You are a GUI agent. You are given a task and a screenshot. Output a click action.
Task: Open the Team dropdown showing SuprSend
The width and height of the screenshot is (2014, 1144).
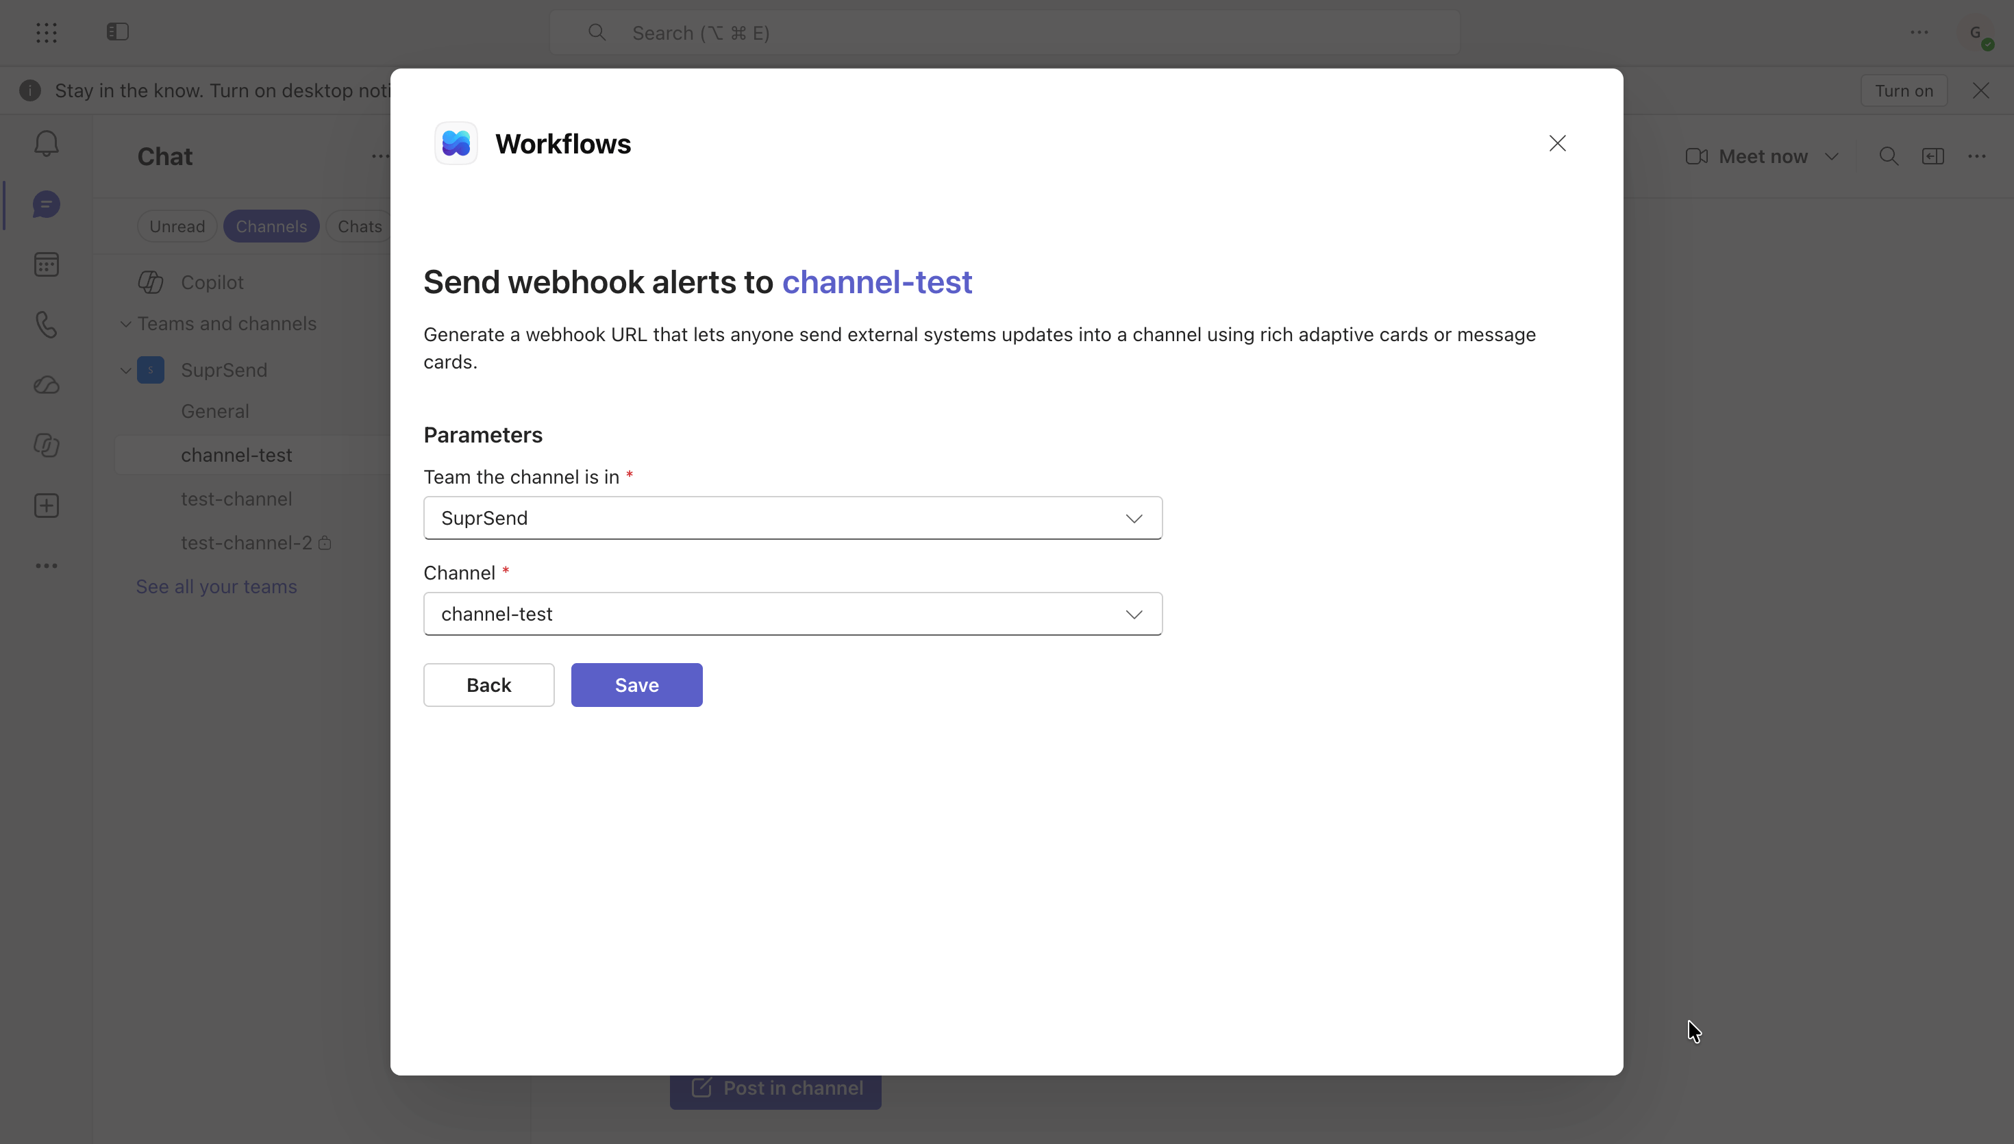click(793, 518)
